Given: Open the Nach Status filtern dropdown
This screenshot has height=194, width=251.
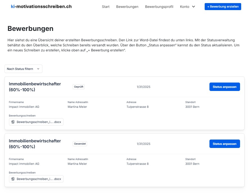Looking at the screenshot, I should [23, 69].
